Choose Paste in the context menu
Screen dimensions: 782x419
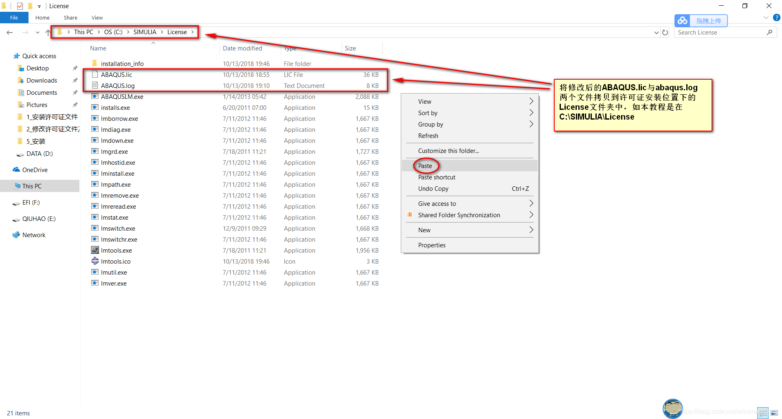[x=470, y=166]
